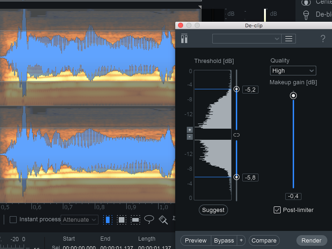Screen dimensions: 332x249
Task: Click the 1,0 mark on timeline ruler
Action: (x=163, y=207)
